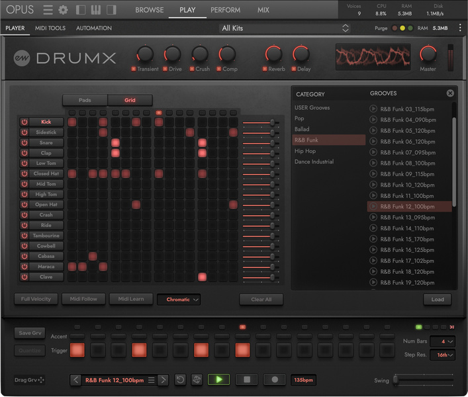Click the undo/reset loop icon

pyautogui.click(x=180, y=380)
